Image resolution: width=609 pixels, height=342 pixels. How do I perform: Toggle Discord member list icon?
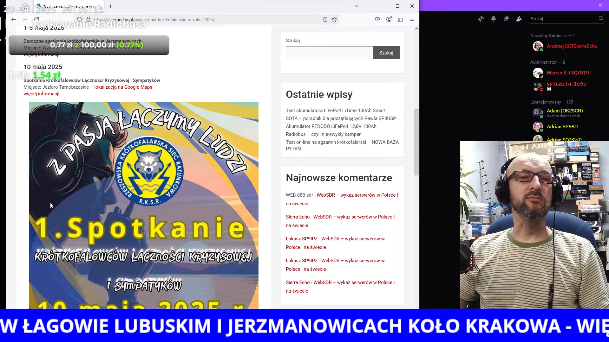click(x=519, y=19)
